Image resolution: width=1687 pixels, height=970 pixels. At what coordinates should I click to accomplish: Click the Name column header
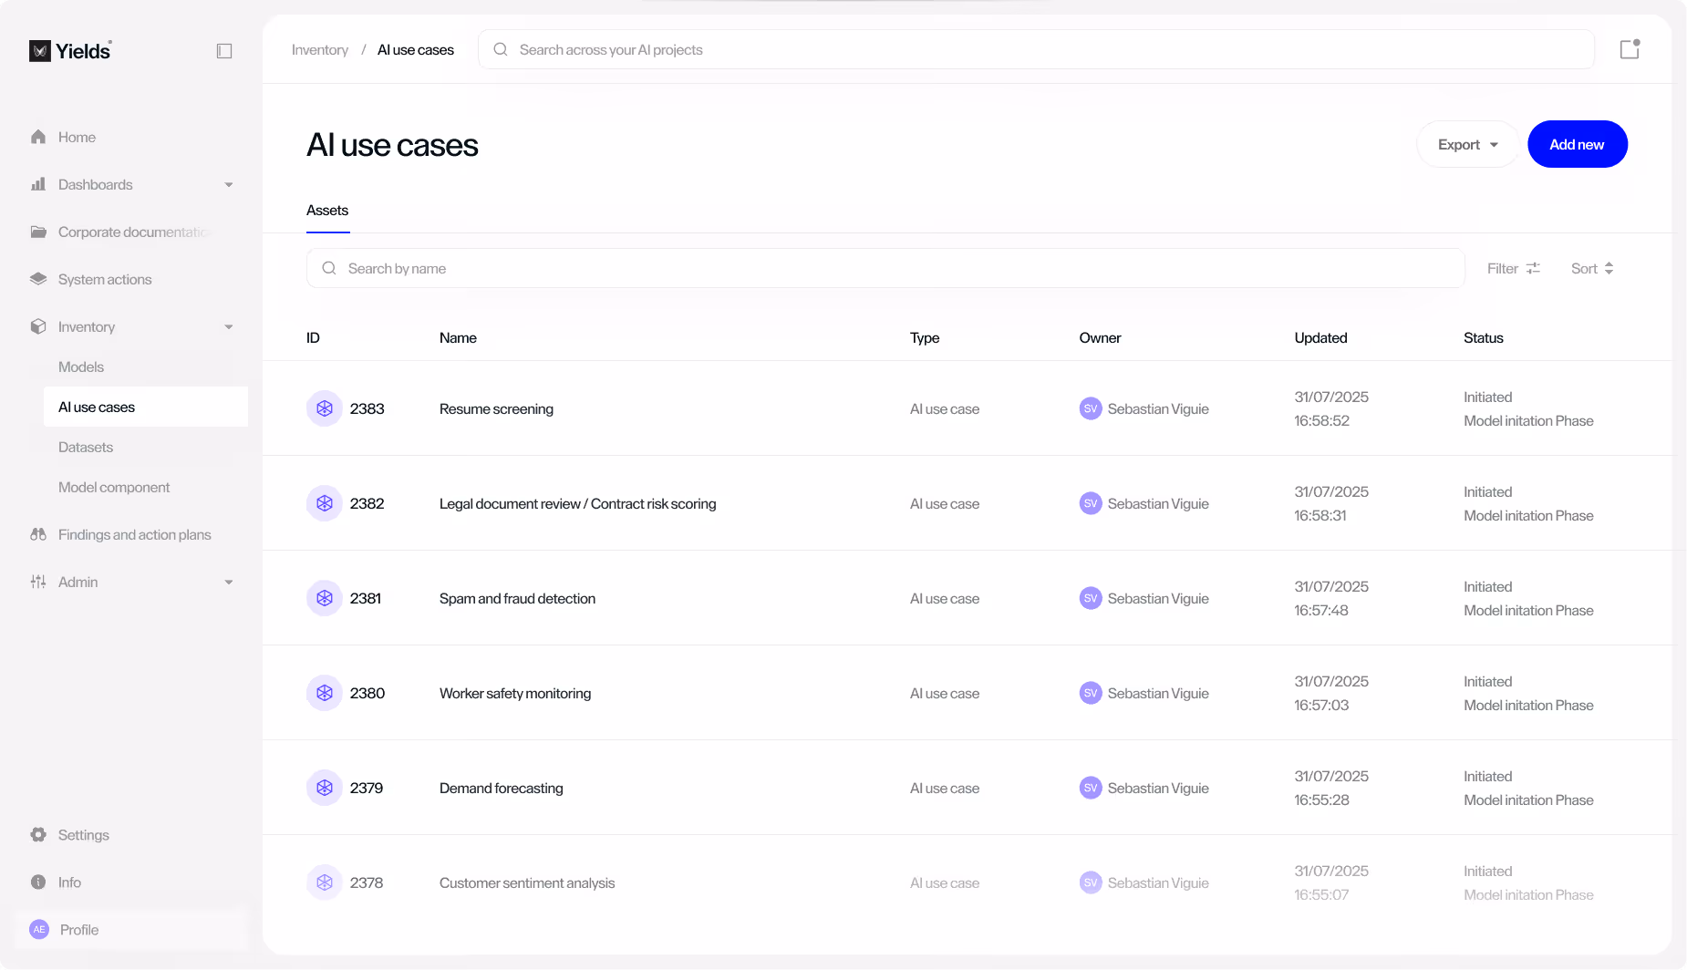tap(458, 337)
